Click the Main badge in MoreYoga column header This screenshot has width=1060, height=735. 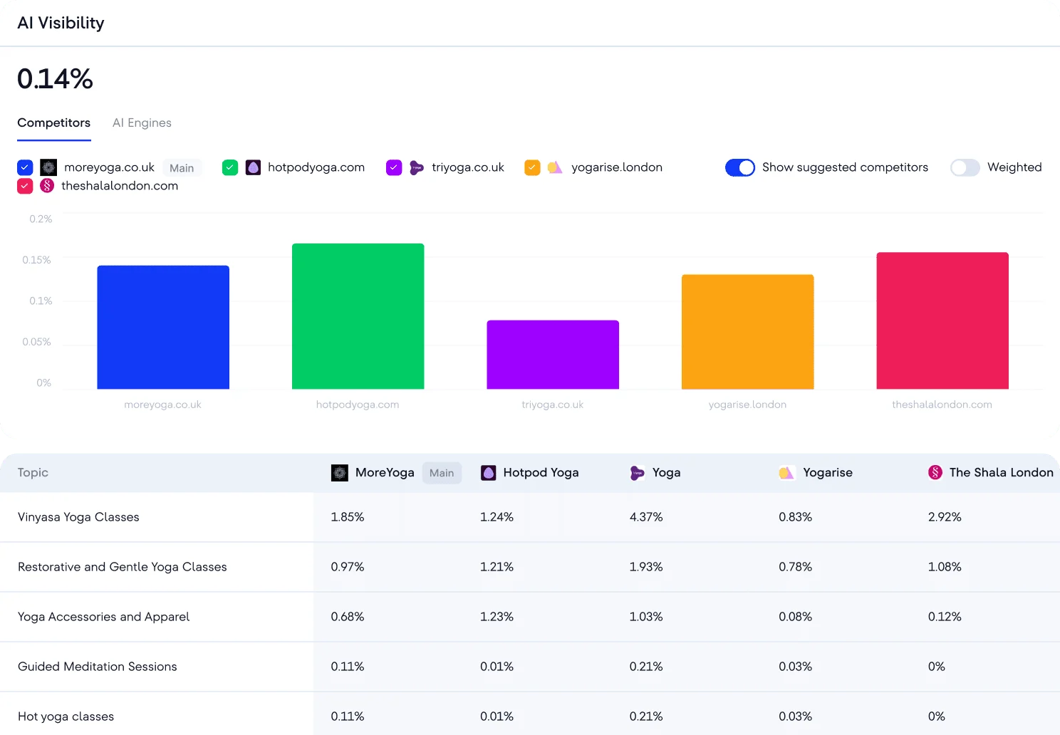(442, 473)
